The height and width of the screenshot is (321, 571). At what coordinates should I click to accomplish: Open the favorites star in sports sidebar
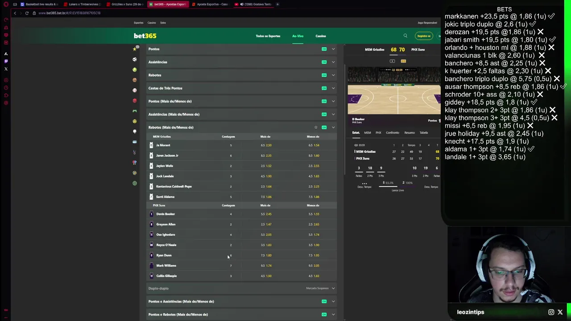(135, 49)
